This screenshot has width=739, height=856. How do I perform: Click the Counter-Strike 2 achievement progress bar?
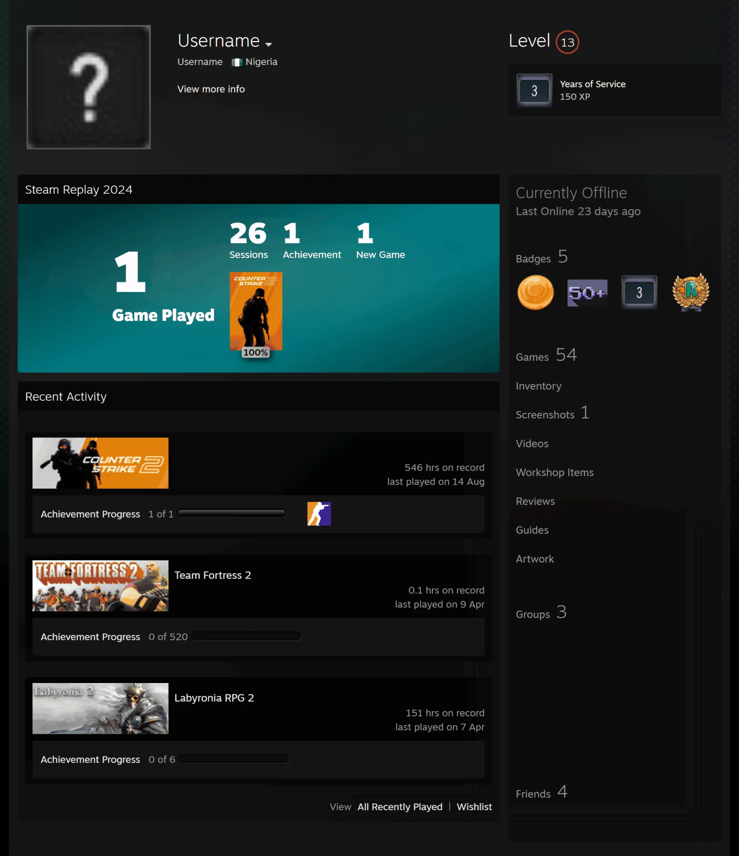pyautogui.click(x=232, y=514)
